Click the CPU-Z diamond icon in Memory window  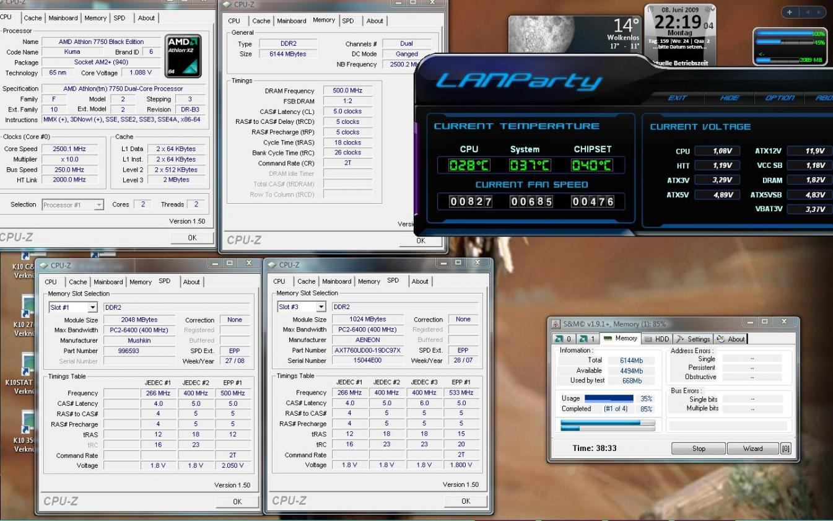227,4
